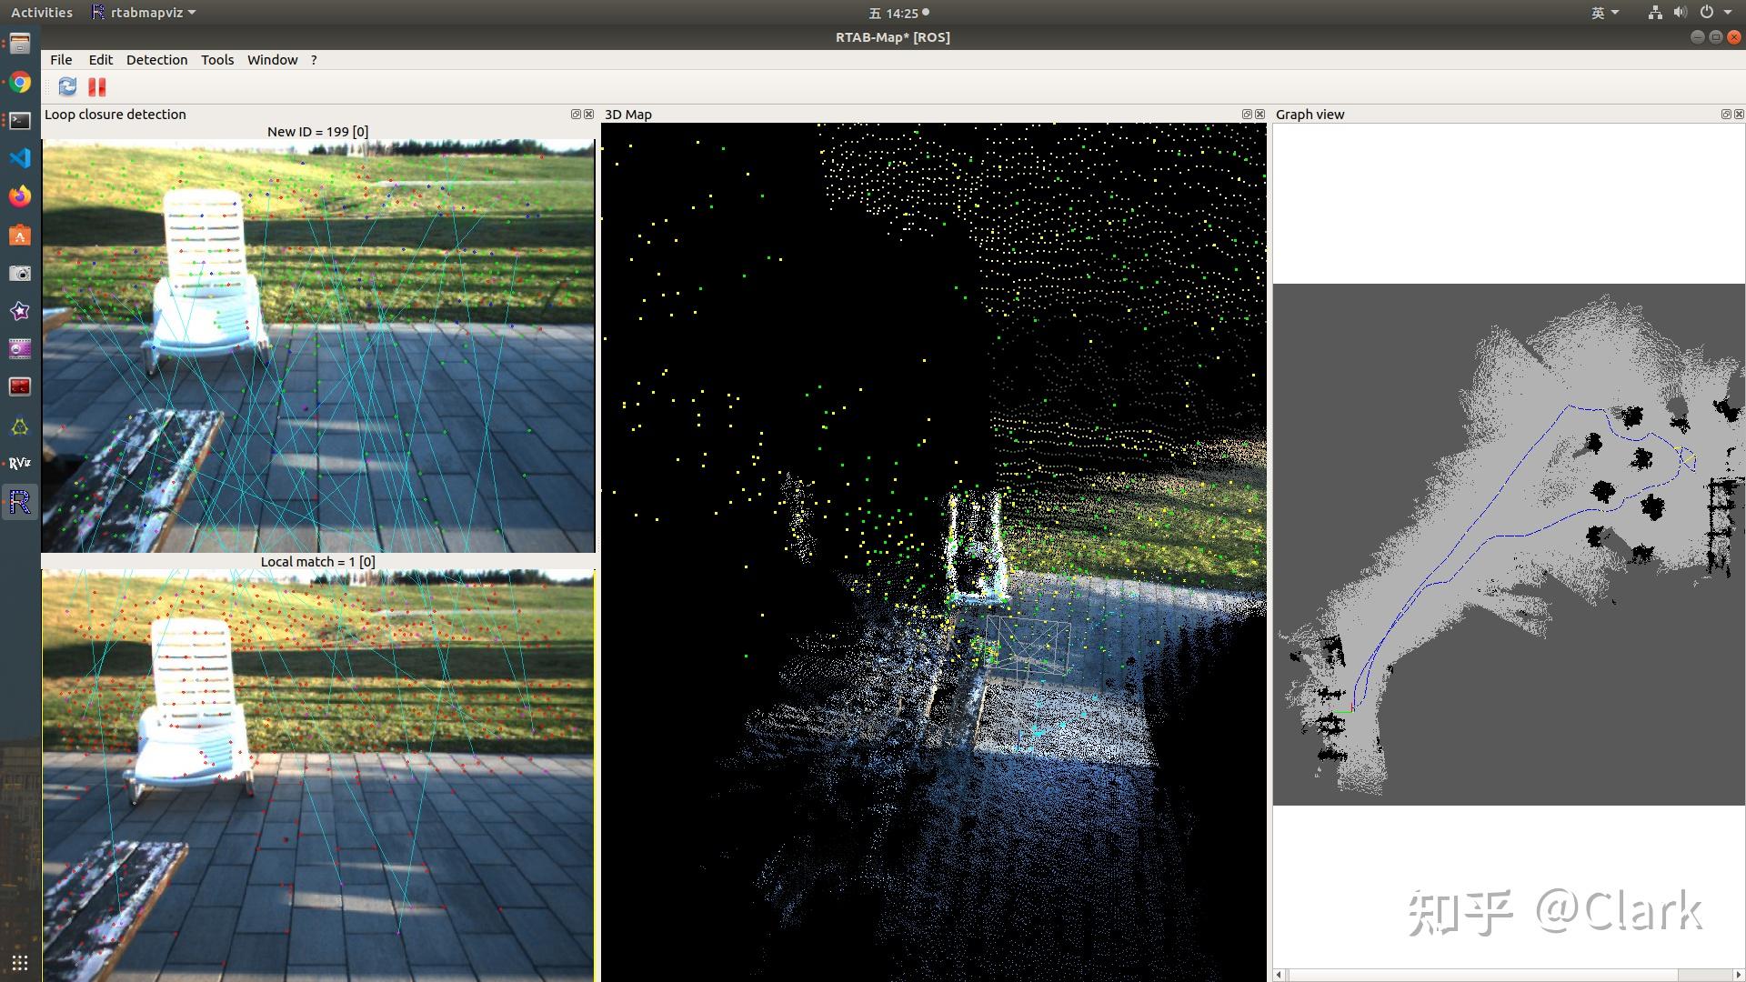
Task: Close the 3D Map panel
Action: tap(1259, 115)
